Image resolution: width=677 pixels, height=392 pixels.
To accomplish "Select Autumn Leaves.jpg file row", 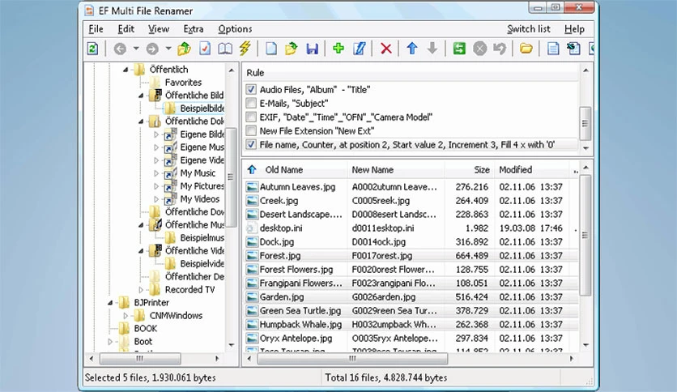I will click(411, 186).
